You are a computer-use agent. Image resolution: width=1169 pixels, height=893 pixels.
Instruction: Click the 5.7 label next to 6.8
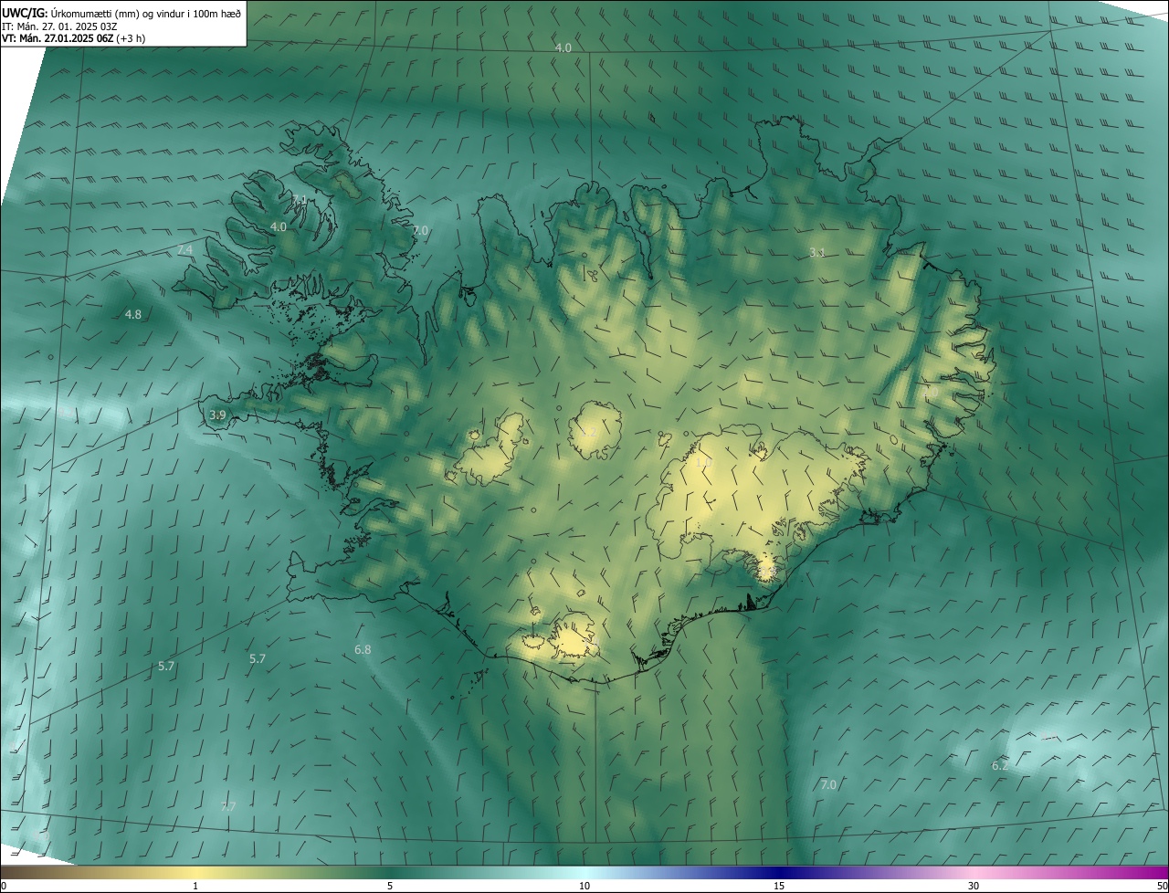point(258,658)
